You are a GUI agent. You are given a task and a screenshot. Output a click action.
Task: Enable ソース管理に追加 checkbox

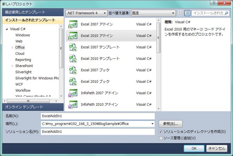(x=160, y=138)
